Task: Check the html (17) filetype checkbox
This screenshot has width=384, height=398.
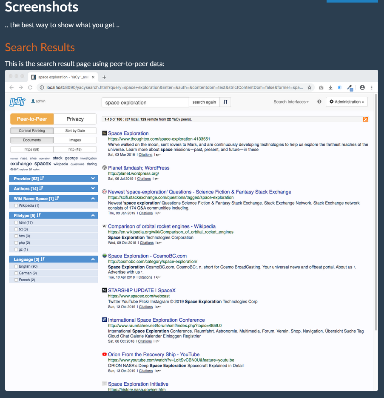Action: click(16, 222)
